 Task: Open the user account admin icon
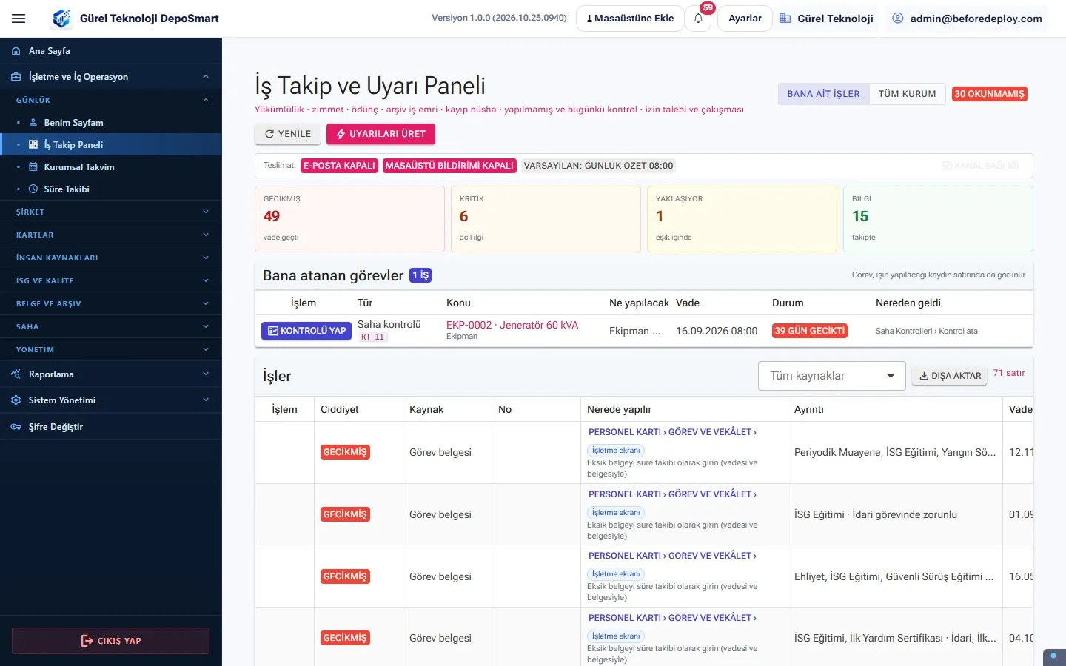(897, 18)
